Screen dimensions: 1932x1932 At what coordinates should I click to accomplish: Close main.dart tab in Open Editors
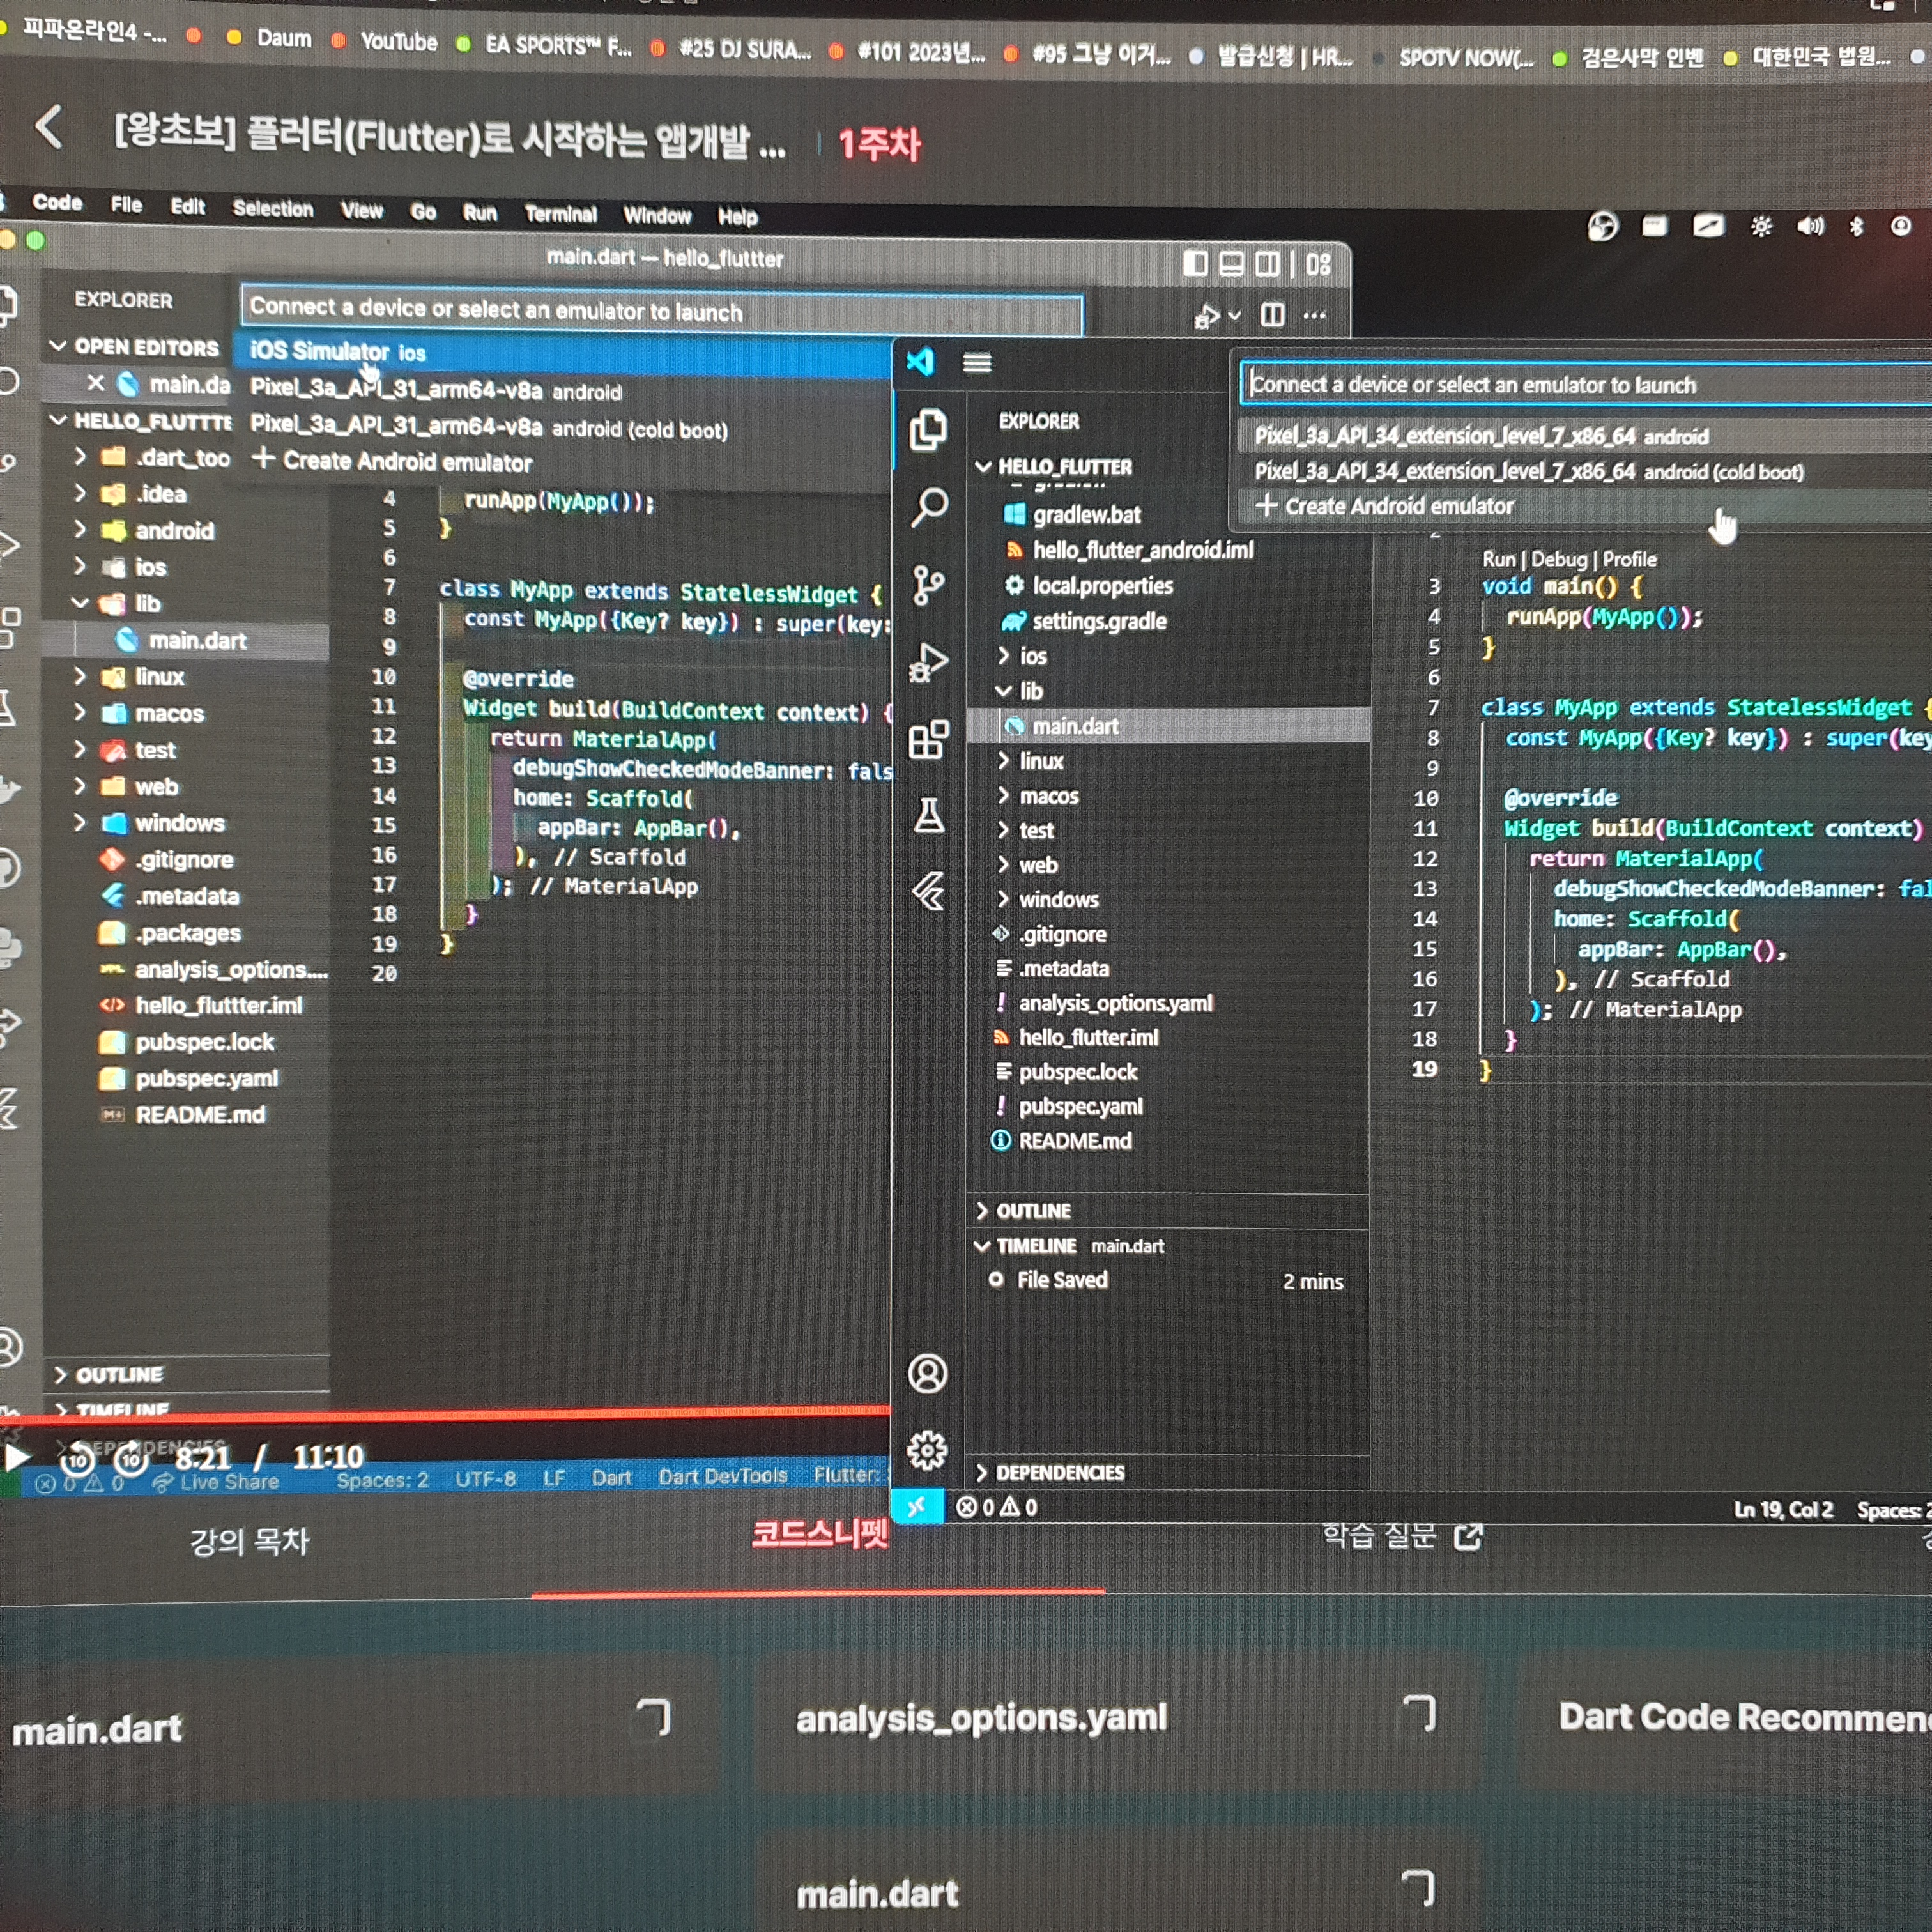tap(96, 383)
